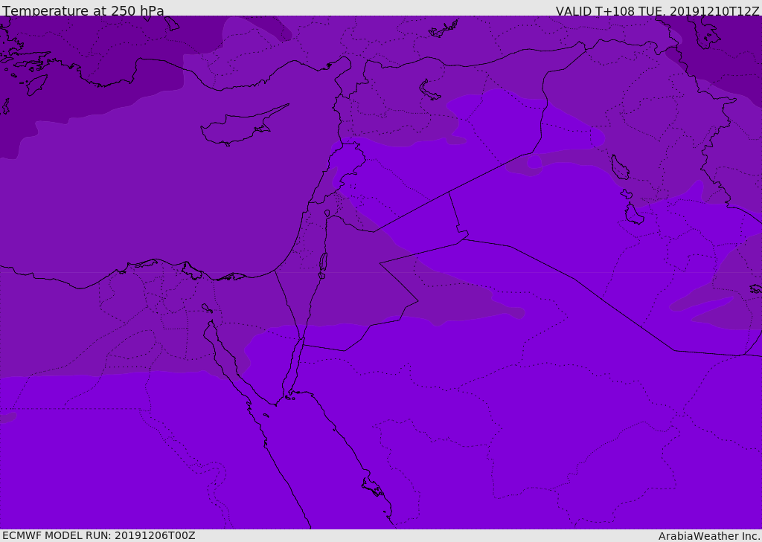The image size is (762, 542).
Task: Click the 'ECMWF MODEL RUN: 20191206T00Z' text
Action: (99, 536)
